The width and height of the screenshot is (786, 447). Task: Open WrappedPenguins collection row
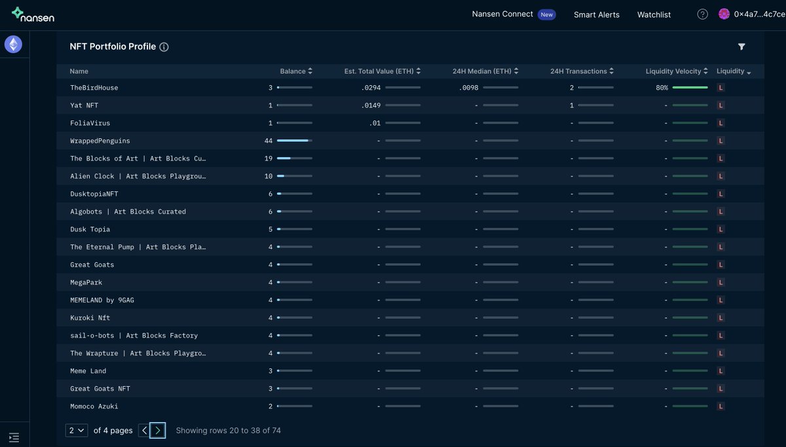[410, 141]
